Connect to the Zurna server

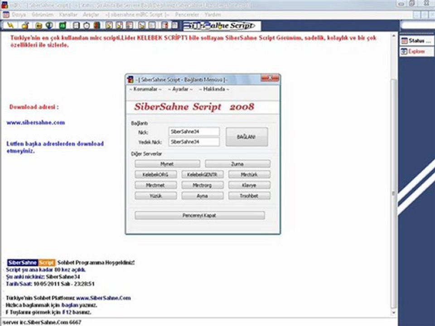click(237, 164)
